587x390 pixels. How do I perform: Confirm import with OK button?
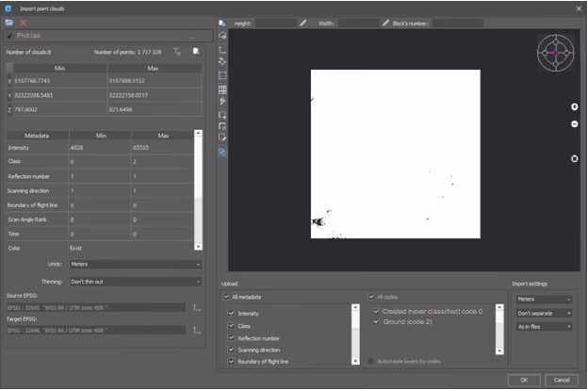(524, 380)
